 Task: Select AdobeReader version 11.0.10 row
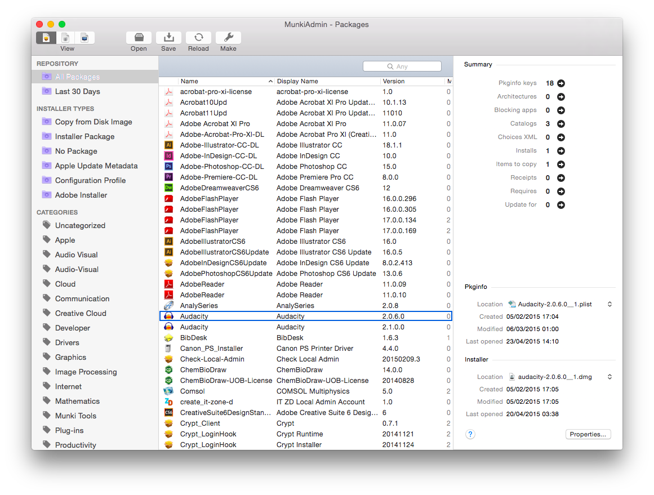click(306, 295)
